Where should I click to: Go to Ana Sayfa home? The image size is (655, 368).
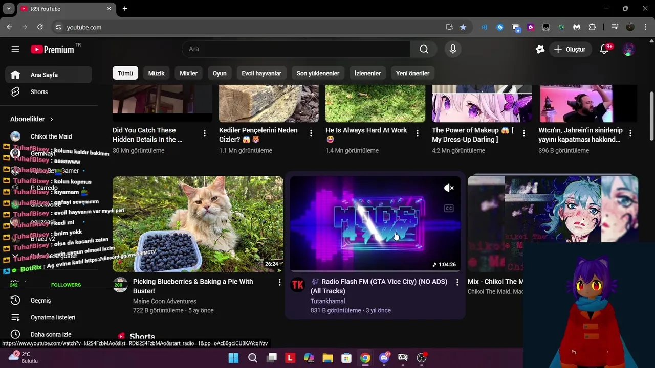pyautogui.click(x=49, y=75)
